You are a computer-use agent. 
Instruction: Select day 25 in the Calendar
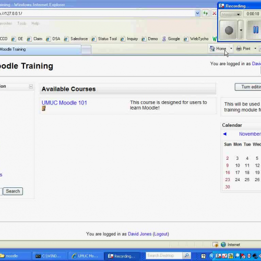click(247, 180)
